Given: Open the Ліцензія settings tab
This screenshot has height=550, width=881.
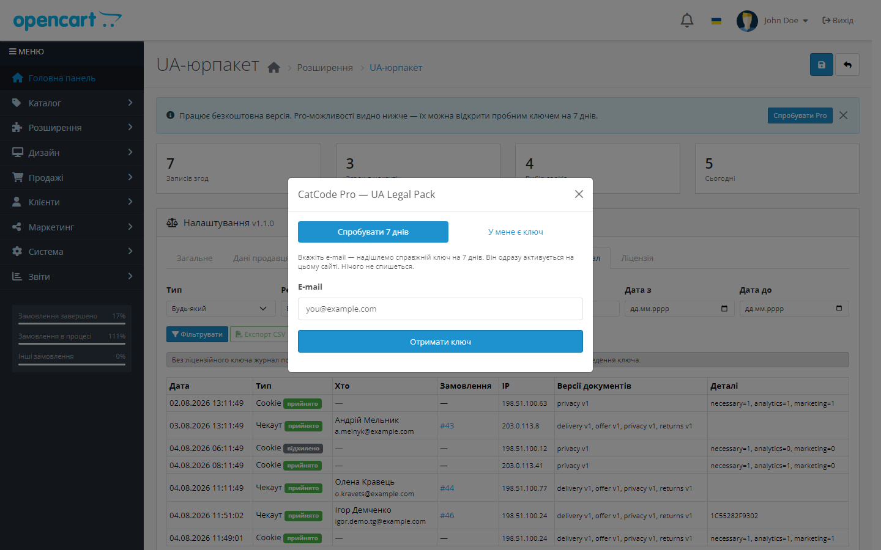Looking at the screenshot, I should pos(638,258).
